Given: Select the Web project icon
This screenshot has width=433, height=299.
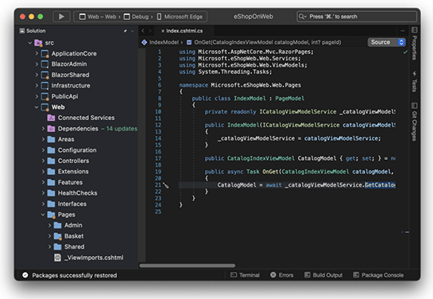Looking at the screenshot, I should (44, 107).
